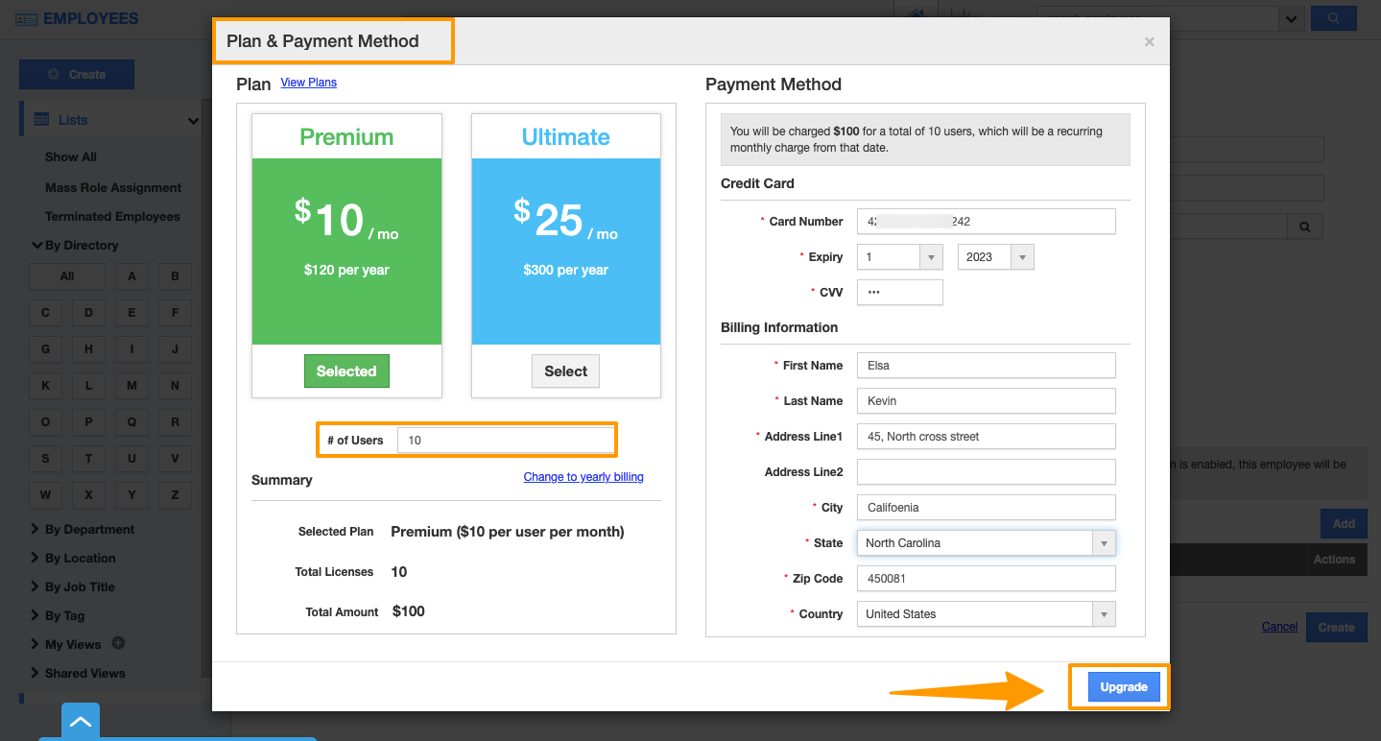The width and height of the screenshot is (1381, 741).
Task: Open the expiry month dropdown
Action: 901,257
